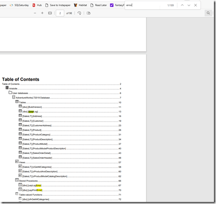
Task: Click the [dbo].[BuildVersion] table icon
Action: pyautogui.click(x=20, y=106)
